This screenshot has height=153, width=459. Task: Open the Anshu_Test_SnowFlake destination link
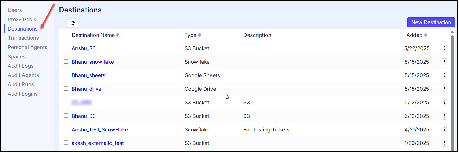click(x=100, y=130)
